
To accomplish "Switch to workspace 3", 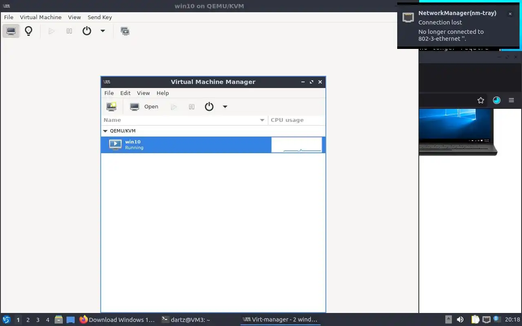I will point(38,320).
